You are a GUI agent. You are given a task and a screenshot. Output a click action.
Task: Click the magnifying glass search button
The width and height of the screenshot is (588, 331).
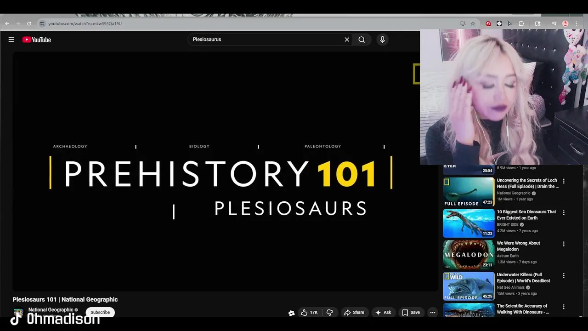pyautogui.click(x=362, y=40)
